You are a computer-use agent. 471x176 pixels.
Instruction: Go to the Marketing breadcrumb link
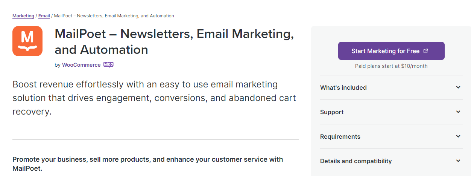[23, 16]
